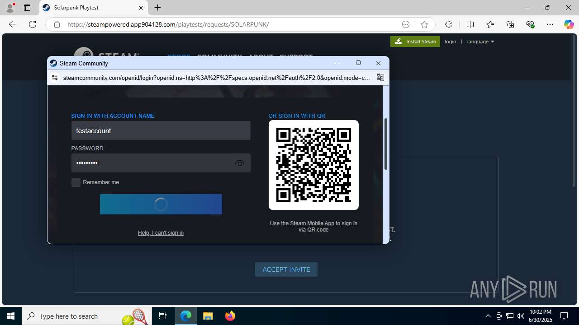Open the Help, I can't sign in link

(161, 233)
